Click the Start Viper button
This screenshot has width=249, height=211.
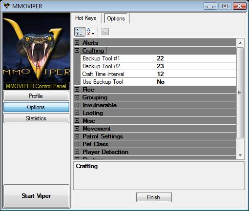pos(36,196)
